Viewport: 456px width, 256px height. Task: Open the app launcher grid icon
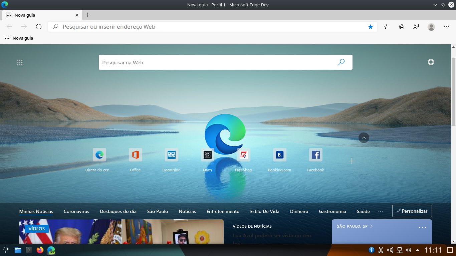click(x=20, y=62)
